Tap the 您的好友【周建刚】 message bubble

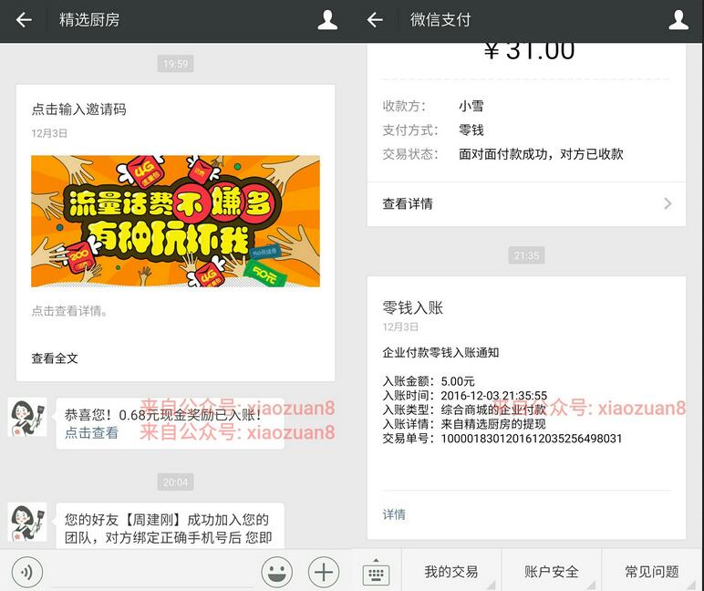170,526
